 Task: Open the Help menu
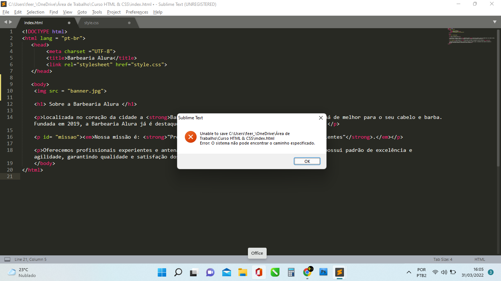[158, 12]
